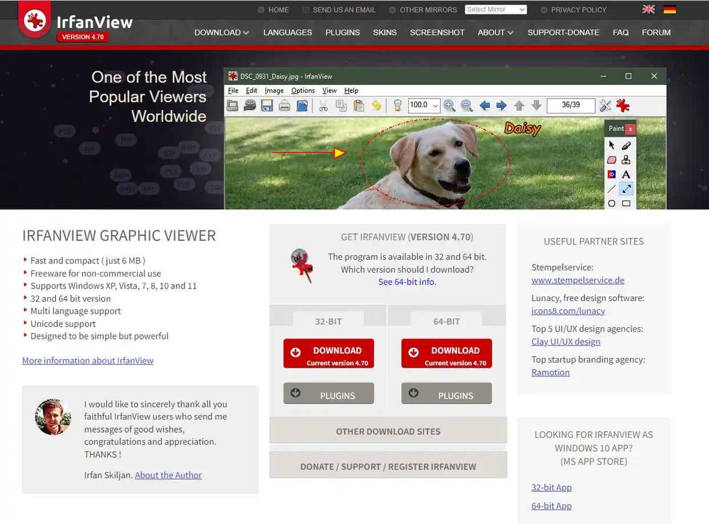Click the PRIVACY POLICY link
The image size is (709, 524).
coord(579,10)
